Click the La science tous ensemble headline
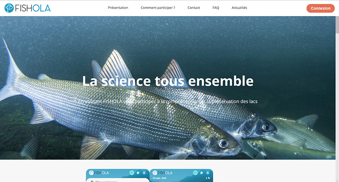 [x=168, y=81]
